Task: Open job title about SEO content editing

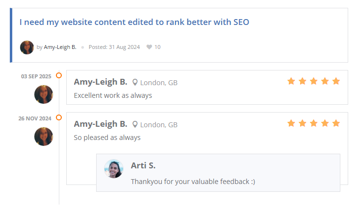Action: click(x=134, y=22)
